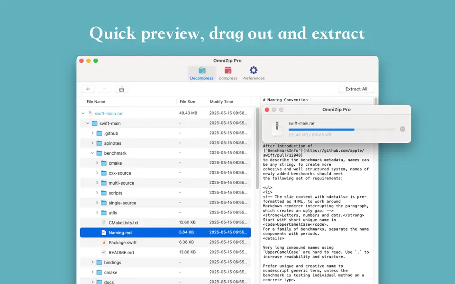The image size is (455, 284).
Task: Collapse the benchmark folder
Action: [x=92, y=153]
